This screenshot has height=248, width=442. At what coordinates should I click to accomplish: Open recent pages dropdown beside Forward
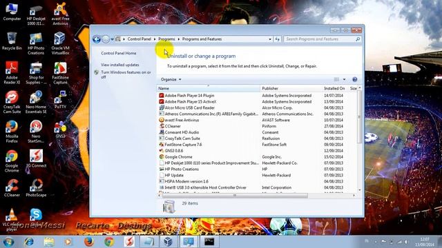(x=112, y=39)
